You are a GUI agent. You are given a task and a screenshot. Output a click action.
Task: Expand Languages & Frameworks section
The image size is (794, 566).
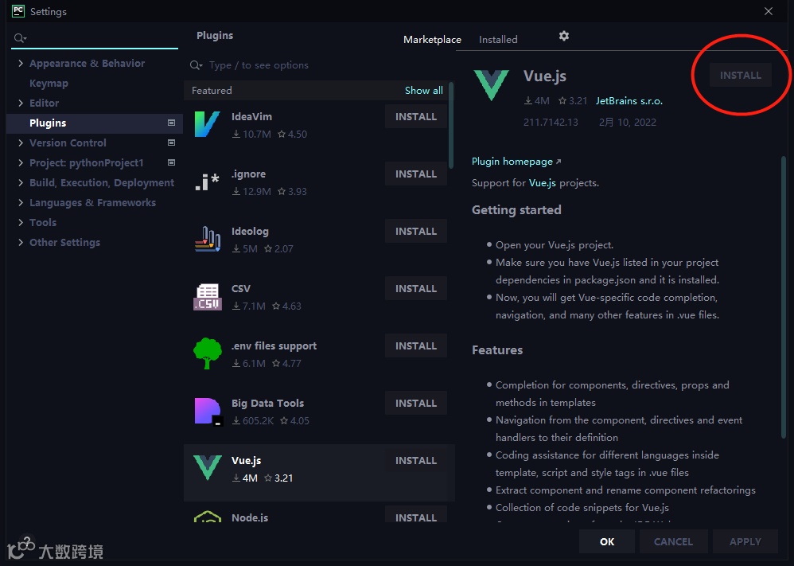20,203
